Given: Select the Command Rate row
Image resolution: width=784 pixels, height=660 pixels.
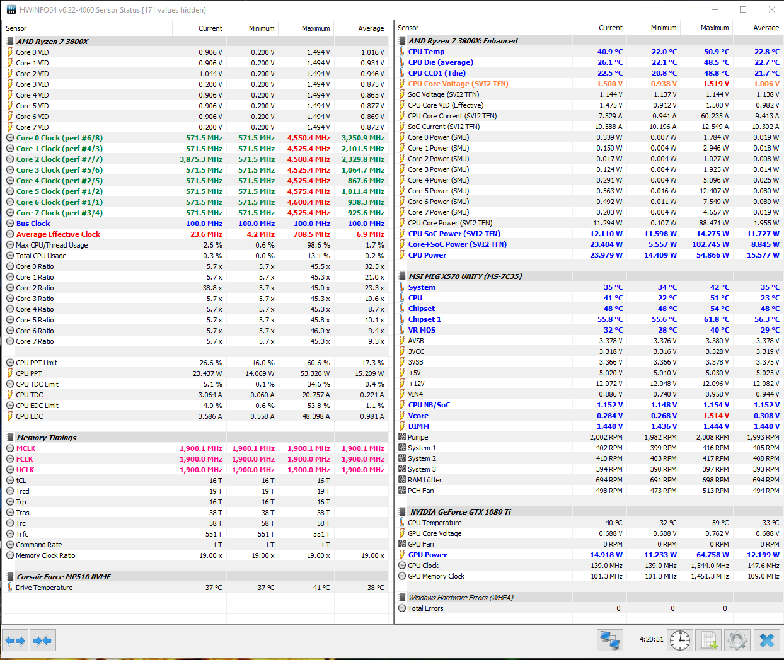Looking at the screenshot, I should click(195, 545).
